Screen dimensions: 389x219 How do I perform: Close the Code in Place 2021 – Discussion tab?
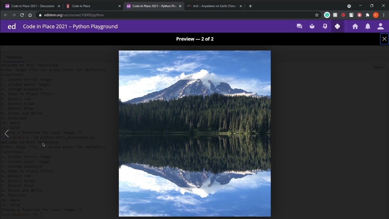[59, 6]
